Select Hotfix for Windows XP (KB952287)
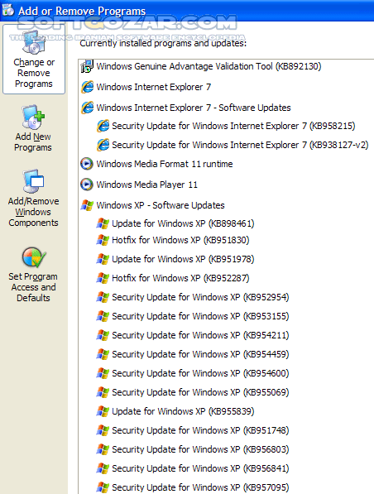The width and height of the screenshot is (374, 494). [x=180, y=278]
